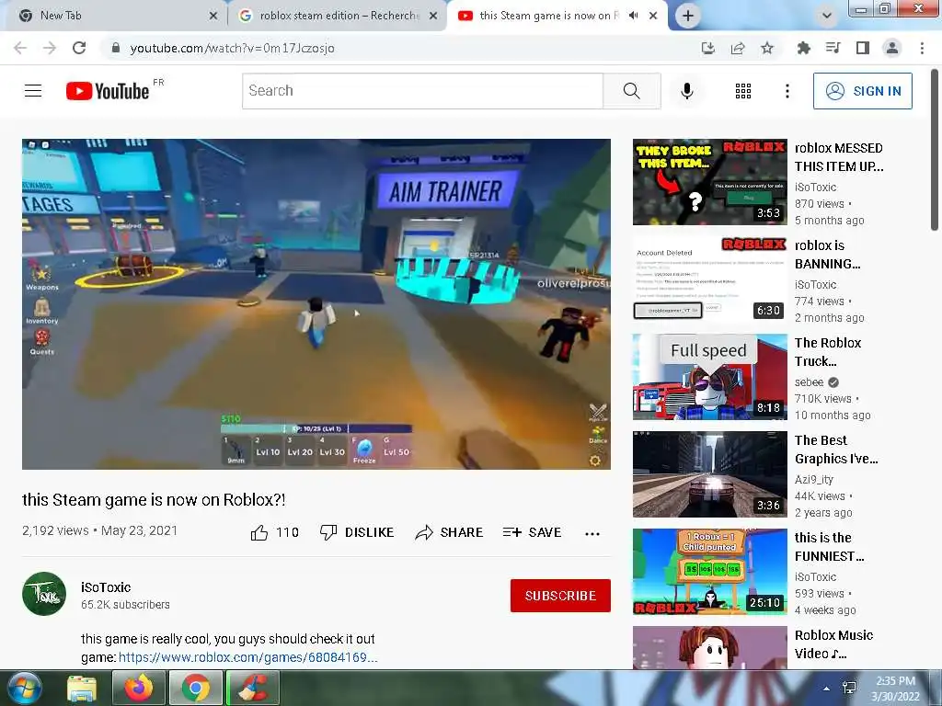This screenshot has height=706, width=942.
Task: Open File Explorer from taskbar
Action: pyautogui.click(x=81, y=688)
